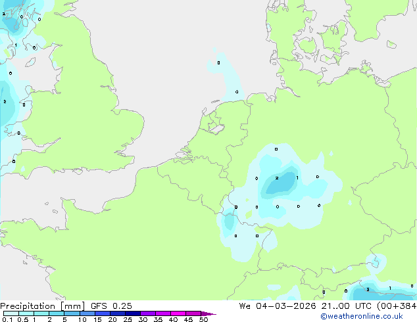This screenshot has width=417, height=322.
Task: Click the "Precipitation [mm]" title text
Action: coord(42,306)
